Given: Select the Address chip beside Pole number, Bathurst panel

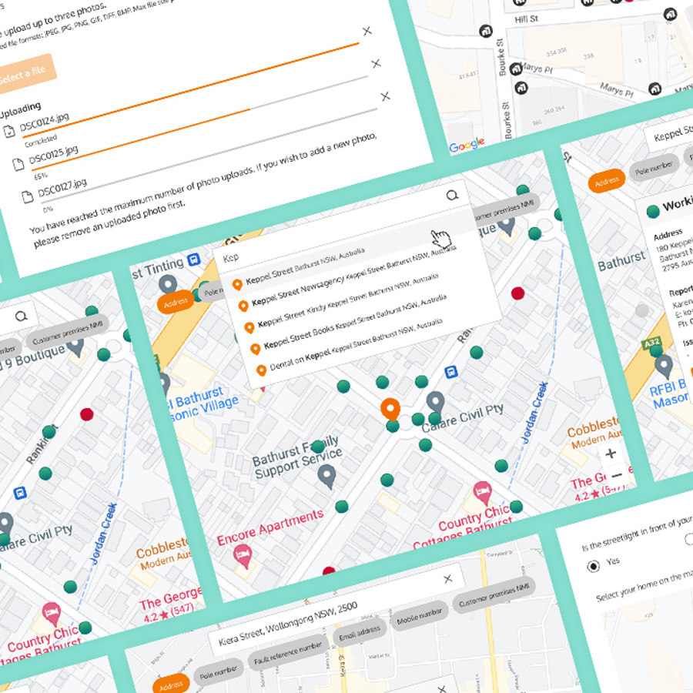Looking at the screenshot, I should point(607,181).
